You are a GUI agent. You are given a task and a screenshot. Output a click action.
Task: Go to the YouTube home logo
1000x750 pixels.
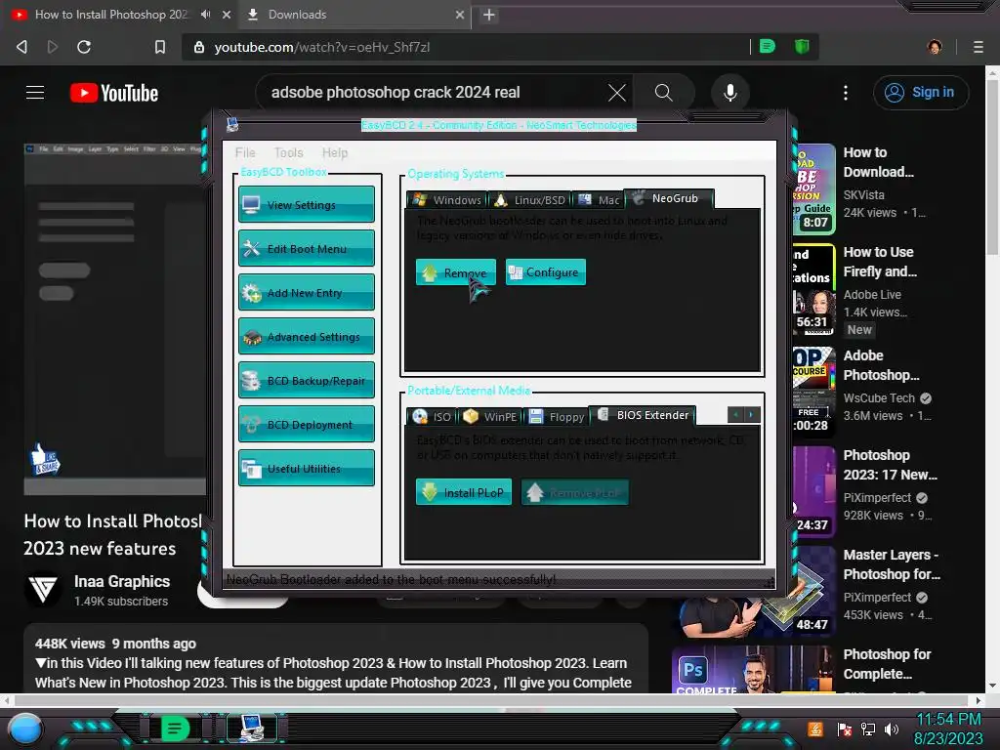tap(114, 93)
